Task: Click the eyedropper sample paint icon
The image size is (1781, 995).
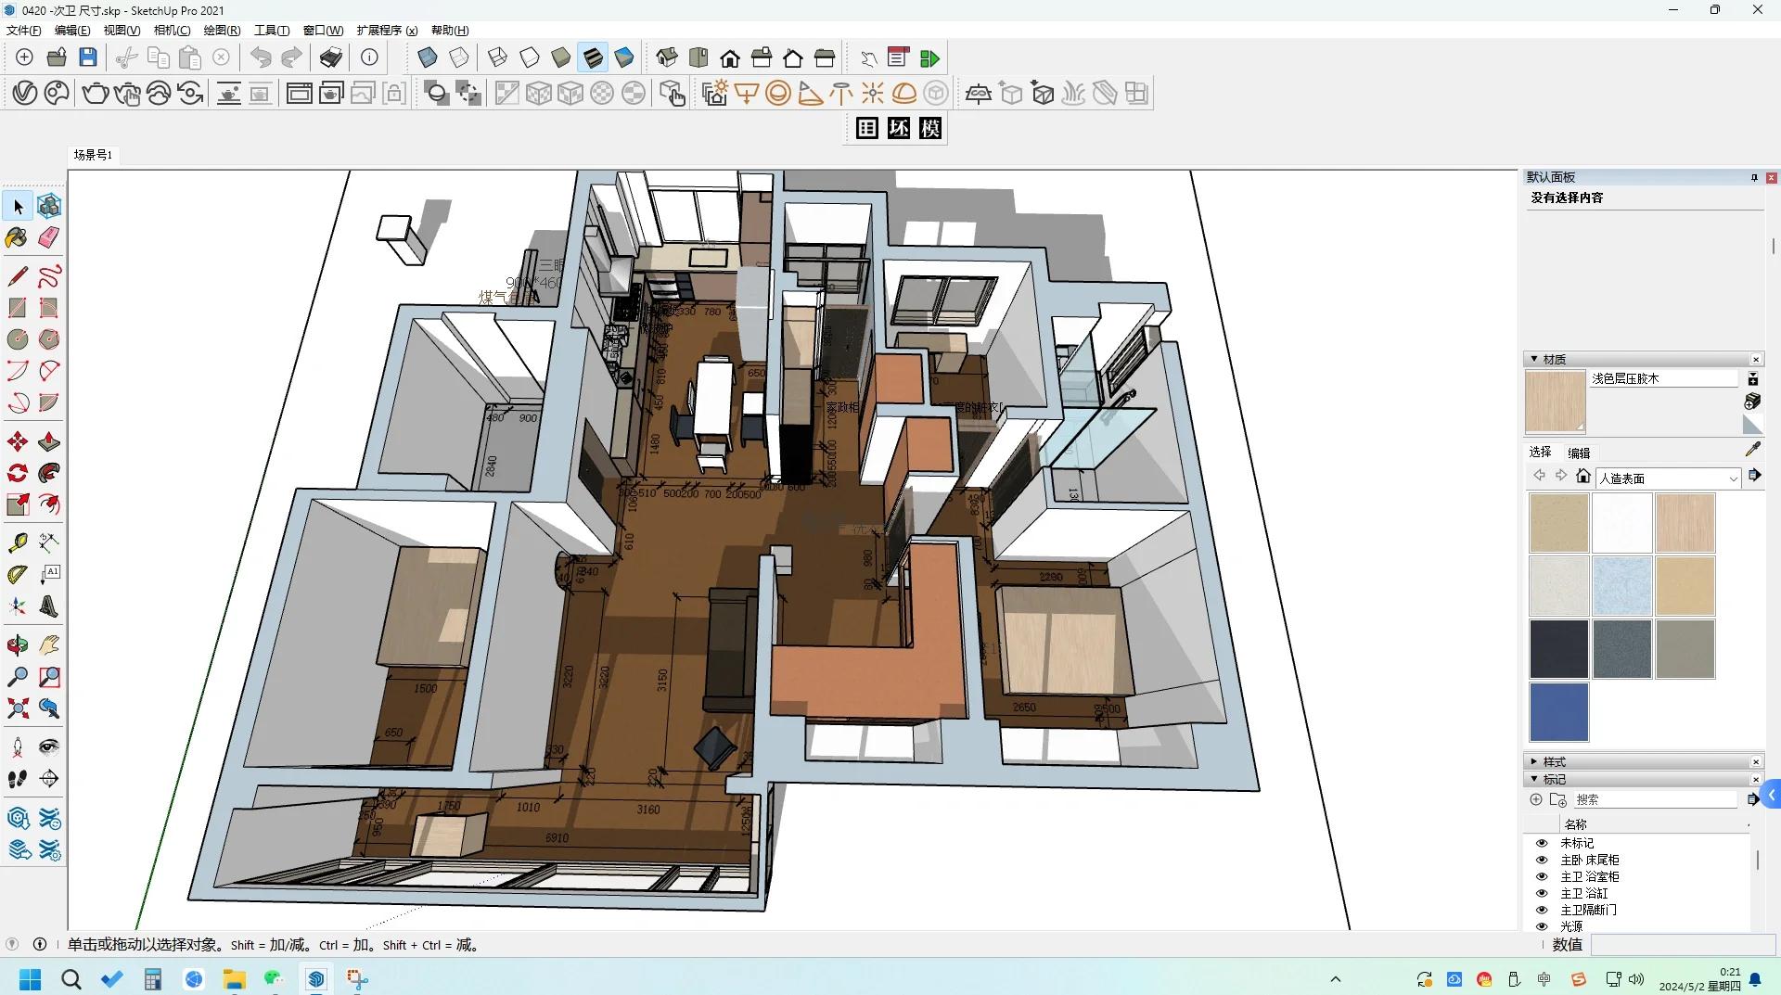Action: (x=1752, y=450)
